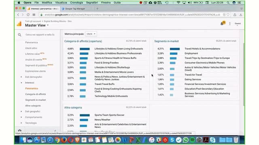Click the Time Machine clock icon in menu bar
259x145 pixels.
tap(167, 3)
